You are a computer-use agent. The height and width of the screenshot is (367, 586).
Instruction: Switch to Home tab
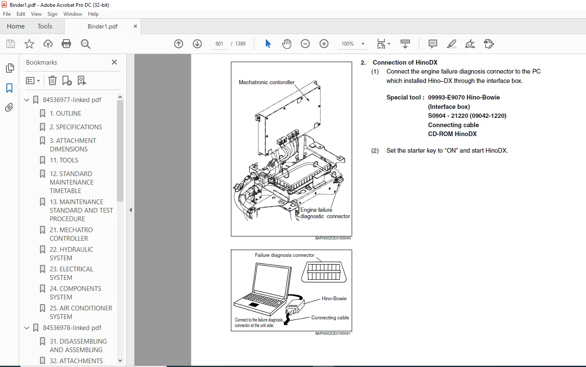tap(16, 26)
